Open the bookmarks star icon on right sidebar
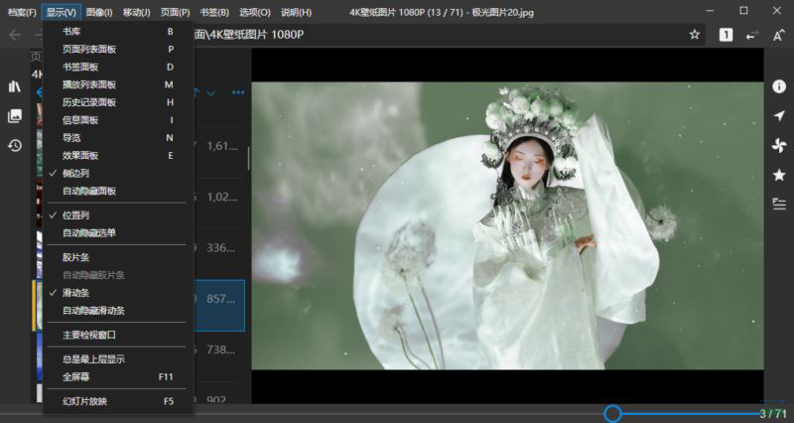Viewport: 794px width, 423px height. pos(779,176)
